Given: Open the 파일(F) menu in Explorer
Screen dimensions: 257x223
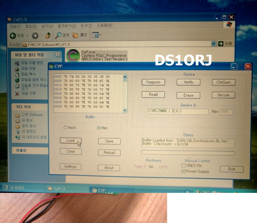Looking at the screenshot, I should (15, 26).
